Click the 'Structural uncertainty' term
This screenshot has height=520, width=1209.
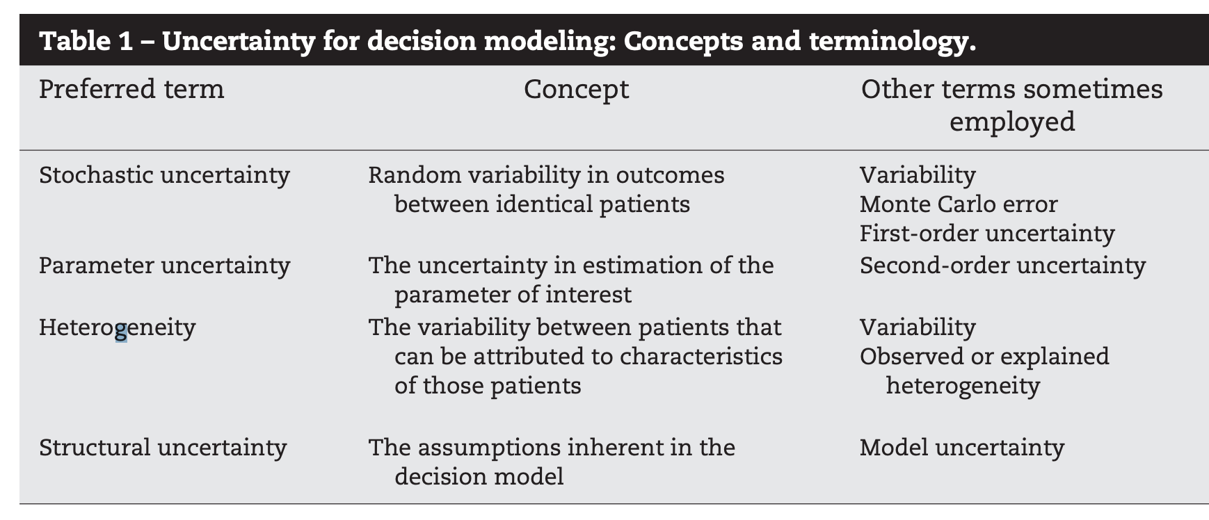point(163,448)
